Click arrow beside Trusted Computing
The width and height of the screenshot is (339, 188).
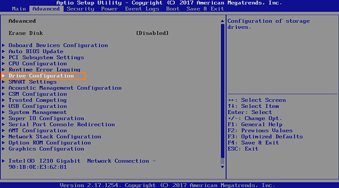point(3,100)
